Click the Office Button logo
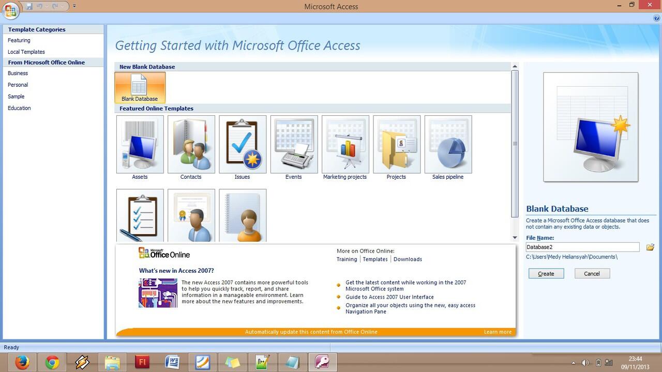This screenshot has width=662, height=372. point(10,10)
